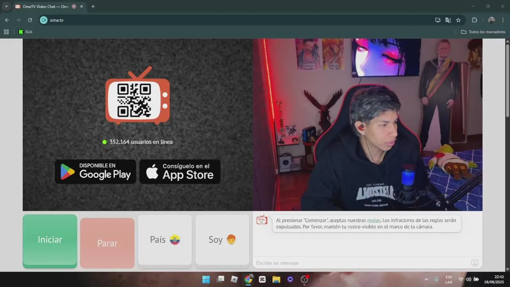Open the País country selector

(165, 240)
